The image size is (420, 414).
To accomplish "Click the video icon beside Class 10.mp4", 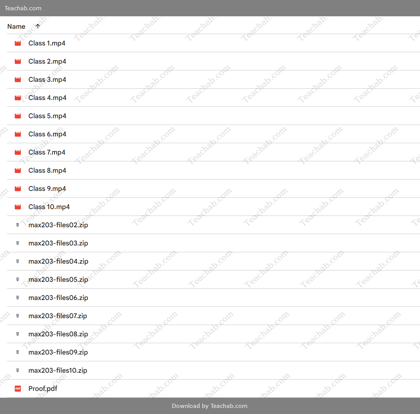I will 18,207.
